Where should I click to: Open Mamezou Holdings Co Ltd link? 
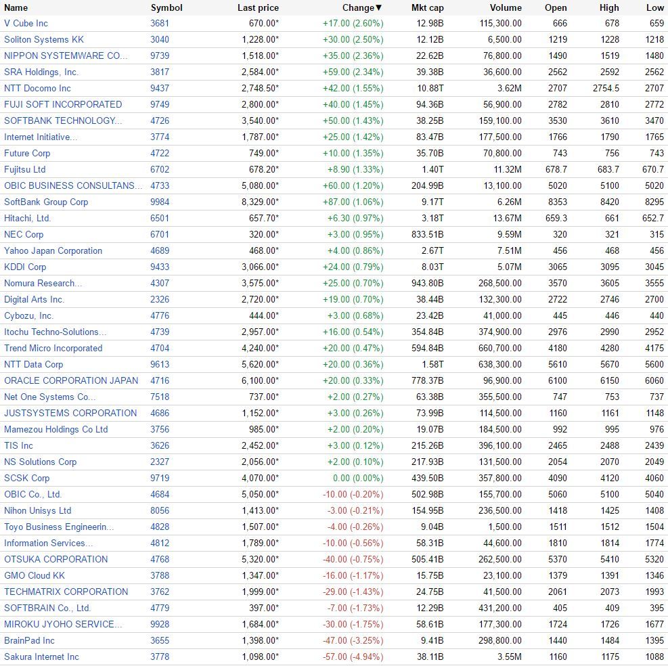(55, 429)
